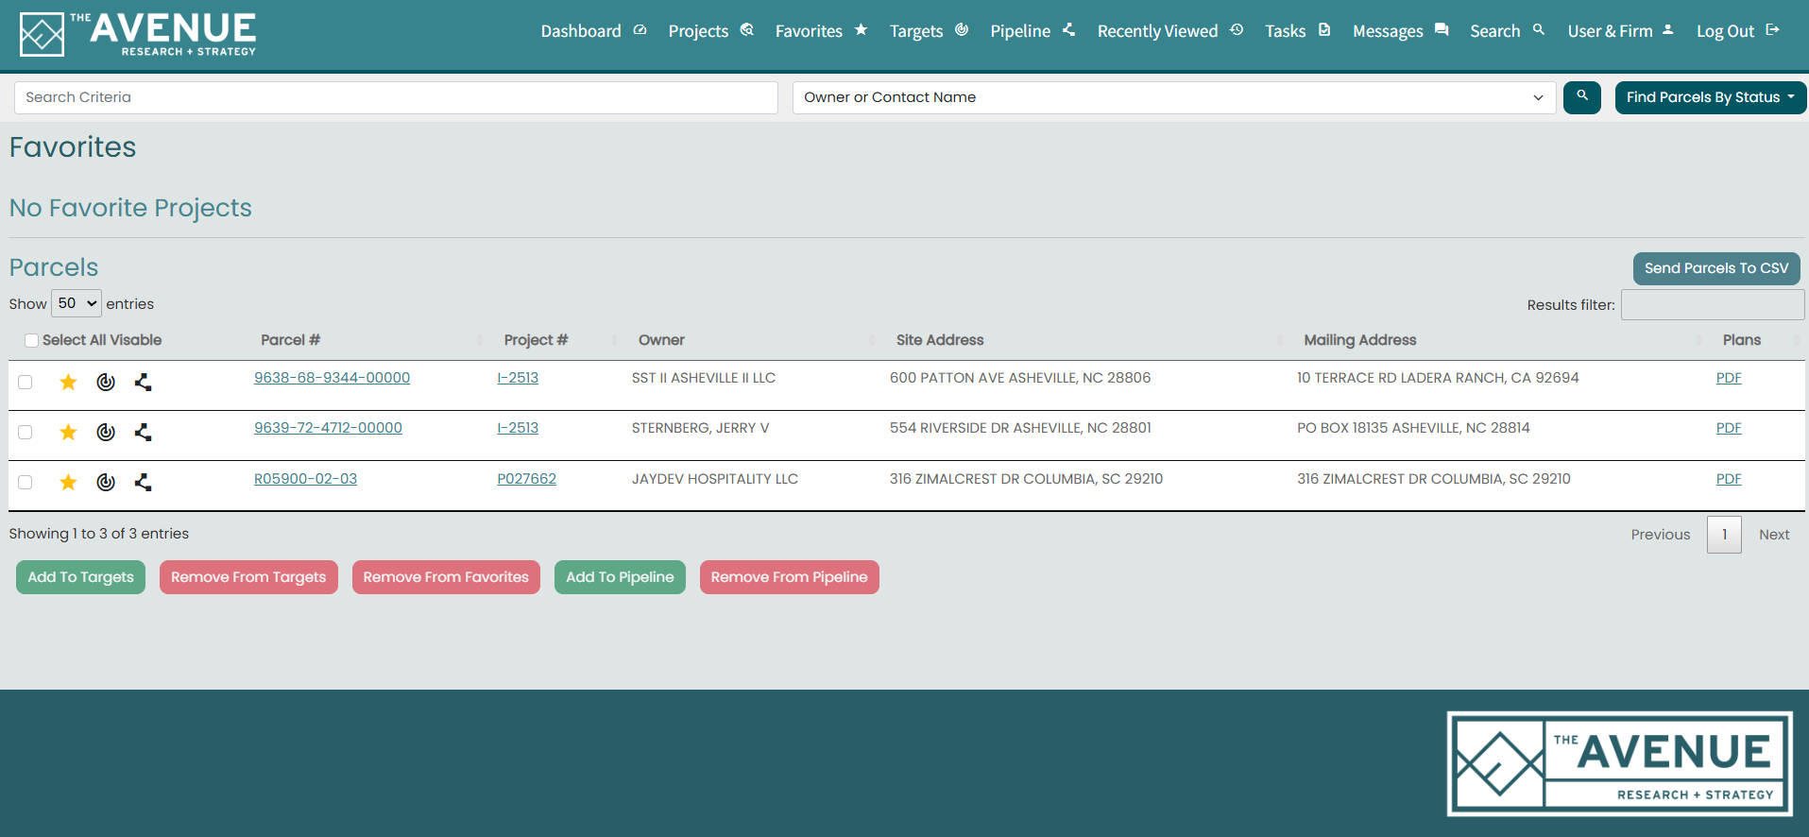Click the Next pagination button
The image size is (1809, 837).
[x=1774, y=535]
